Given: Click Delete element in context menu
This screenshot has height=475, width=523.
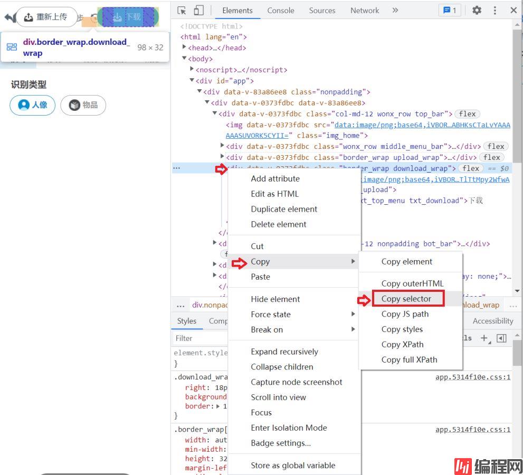Looking at the screenshot, I should (x=278, y=224).
